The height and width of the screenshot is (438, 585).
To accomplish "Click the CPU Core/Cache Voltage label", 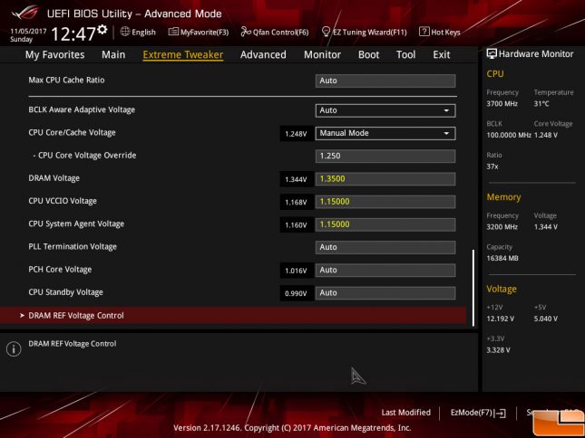I will pyautogui.click(x=72, y=132).
